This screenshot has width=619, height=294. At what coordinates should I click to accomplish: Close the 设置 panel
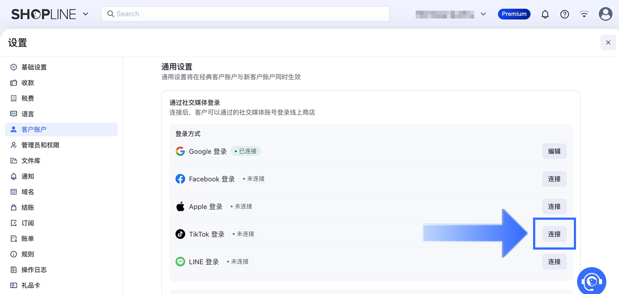click(608, 43)
